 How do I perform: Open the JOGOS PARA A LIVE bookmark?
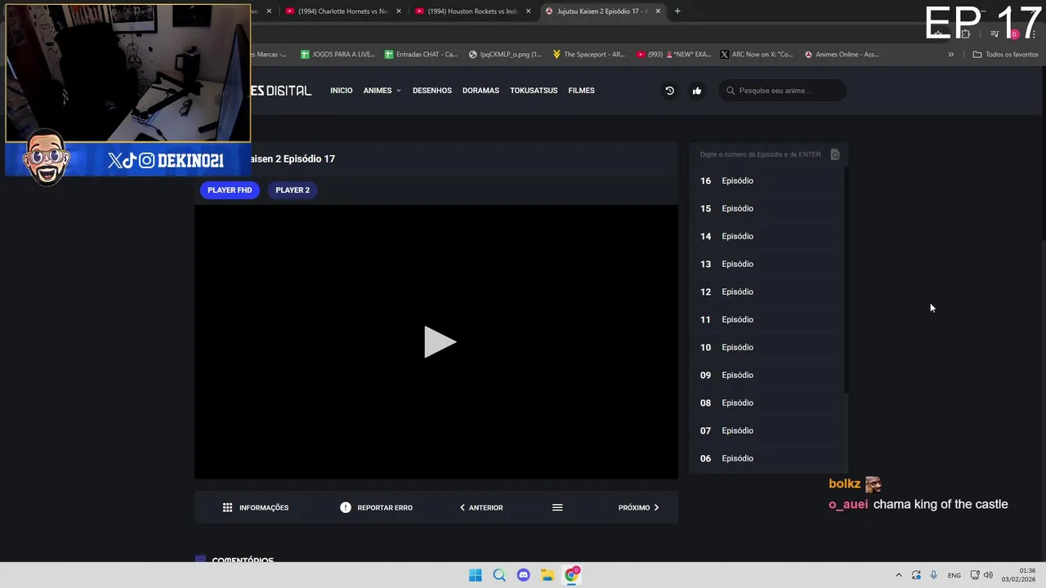coord(337,55)
